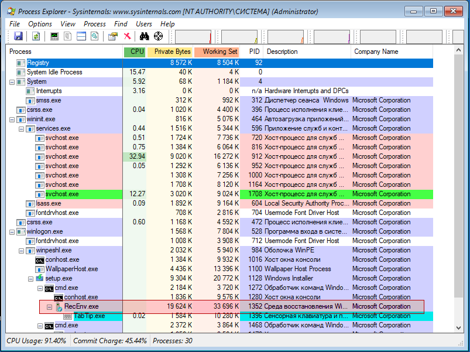Toggle the lower pane toolbar icon

coord(81,36)
